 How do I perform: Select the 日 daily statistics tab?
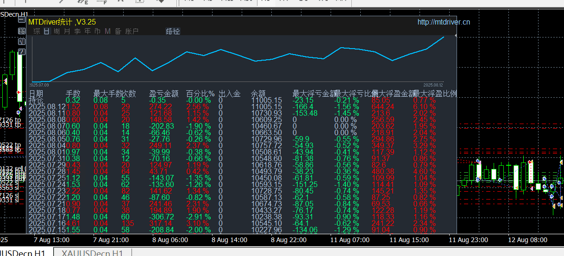click(47, 31)
